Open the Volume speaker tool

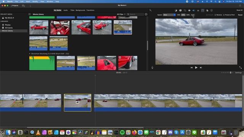(x=194, y=10)
